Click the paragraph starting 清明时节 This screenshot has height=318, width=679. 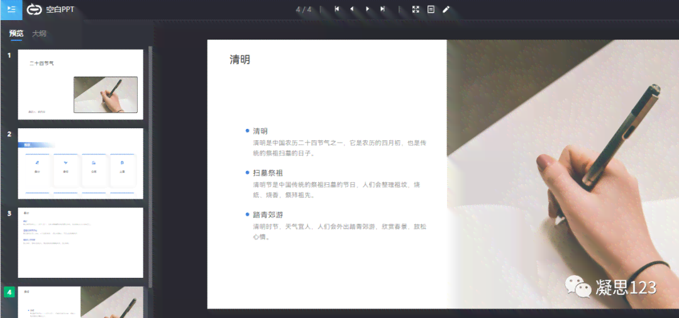340,231
